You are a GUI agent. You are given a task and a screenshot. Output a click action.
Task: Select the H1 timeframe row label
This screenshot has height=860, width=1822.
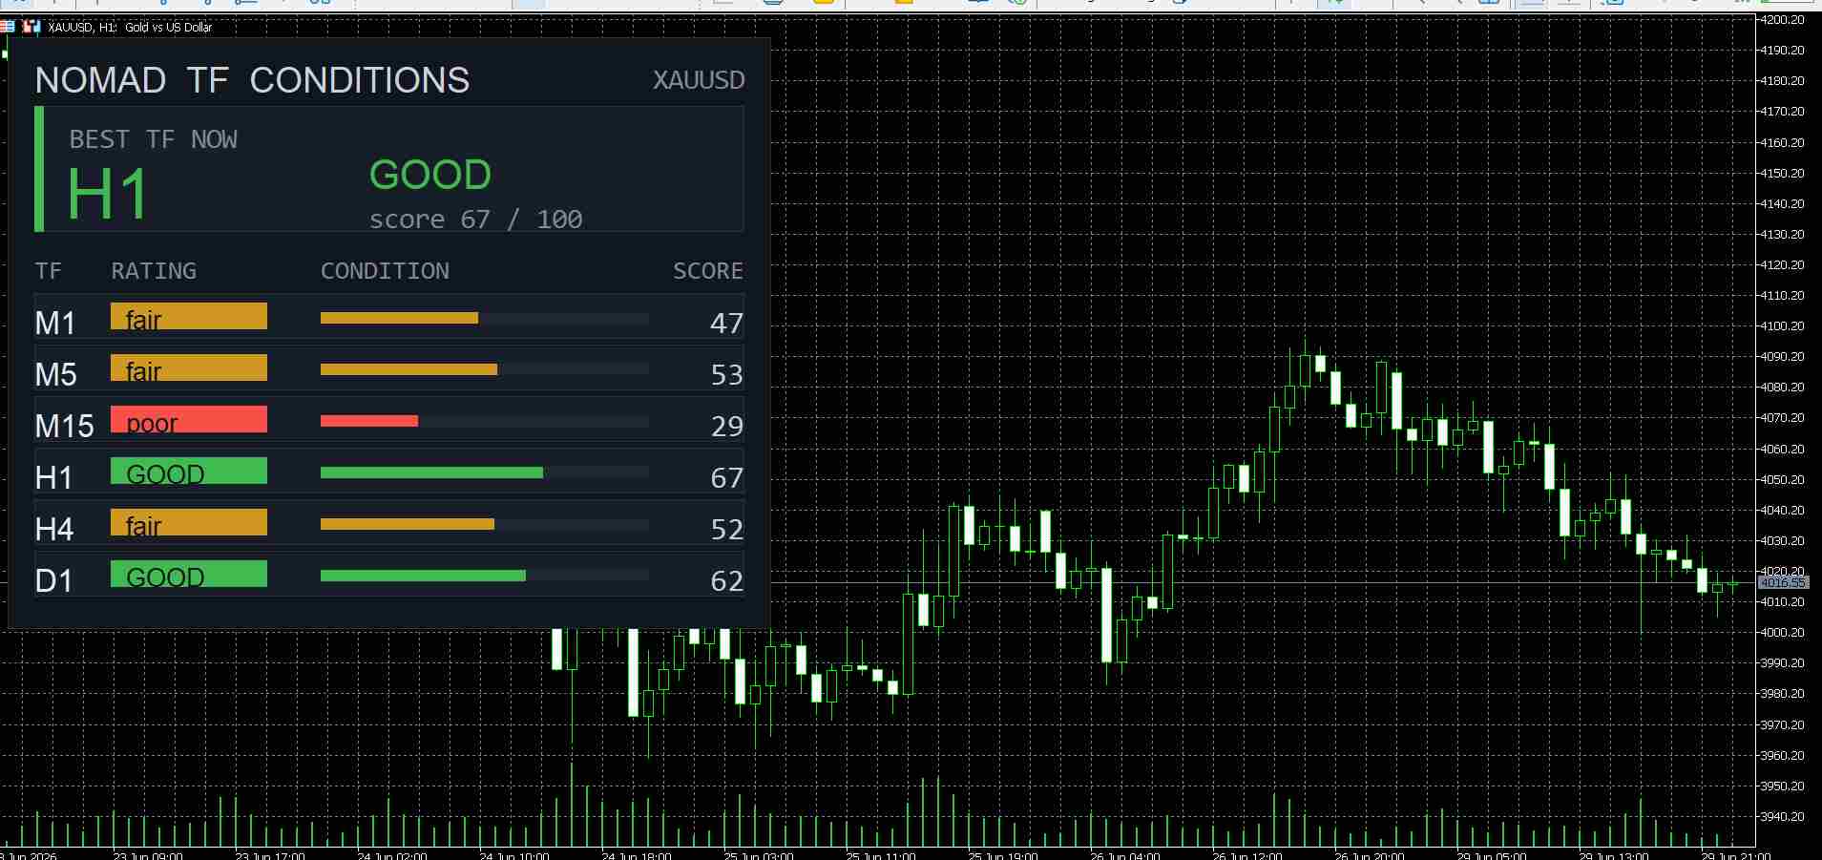pyautogui.click(x=54, y=478)
